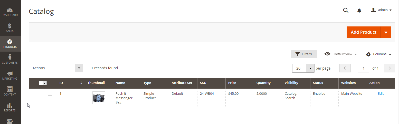This screenshot has height=124, width=399.
Task: Open the Filters button
Action: click(x=304, y=54)
